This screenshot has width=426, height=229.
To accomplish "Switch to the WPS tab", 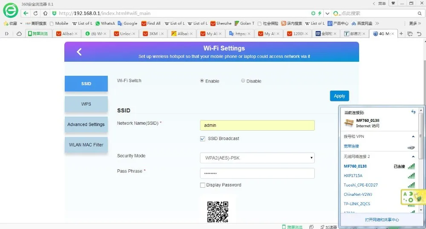I will pyautogui.click(x=86, y=104).
